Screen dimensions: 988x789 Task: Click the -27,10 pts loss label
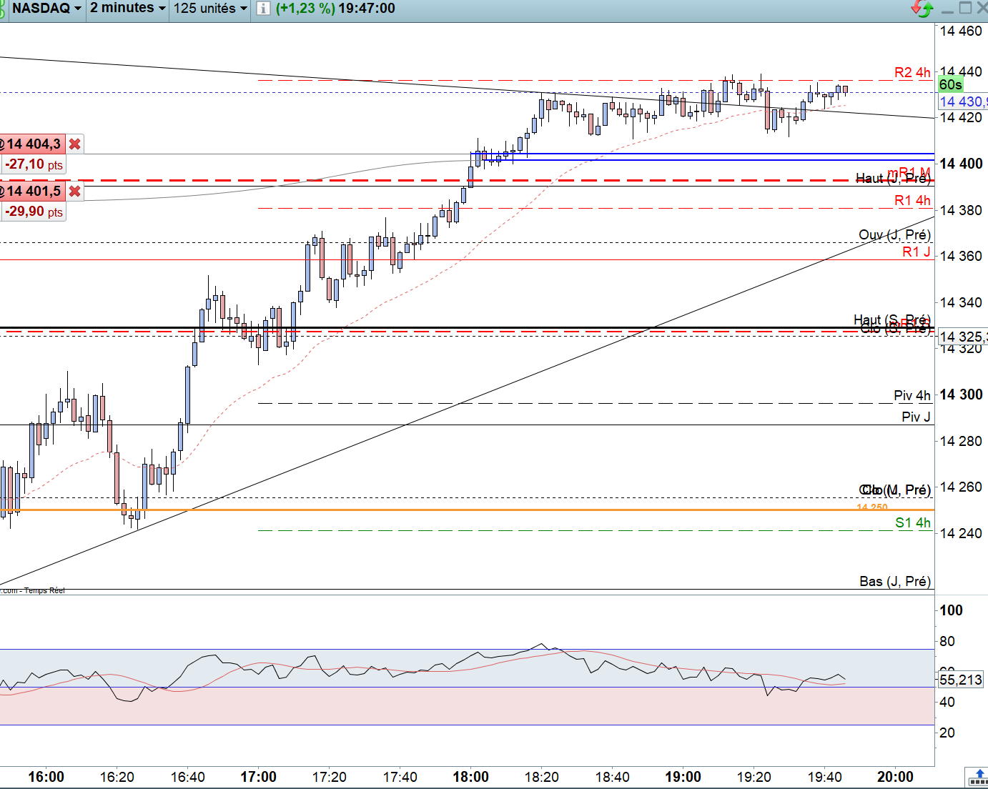click(34, 164)
